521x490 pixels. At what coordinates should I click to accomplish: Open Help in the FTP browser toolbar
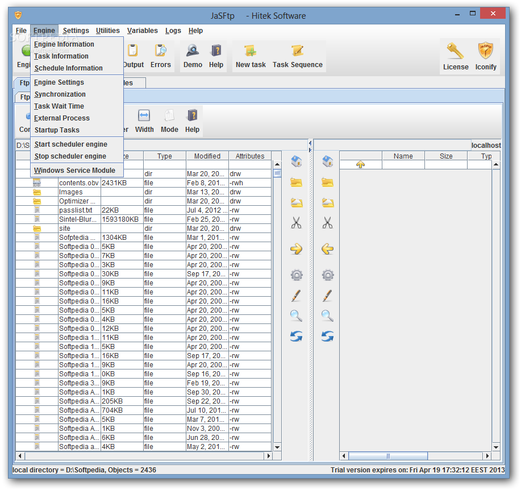[192, 121]
